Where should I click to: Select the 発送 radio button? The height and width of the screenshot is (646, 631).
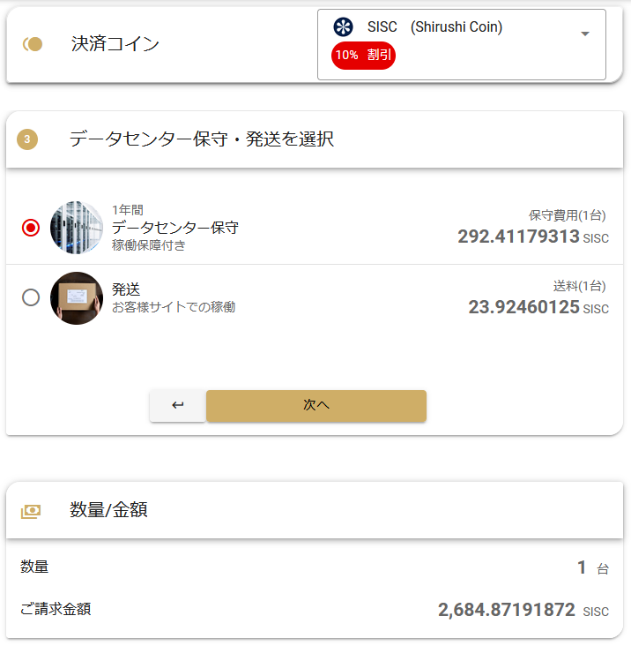[x=31, y=297]
